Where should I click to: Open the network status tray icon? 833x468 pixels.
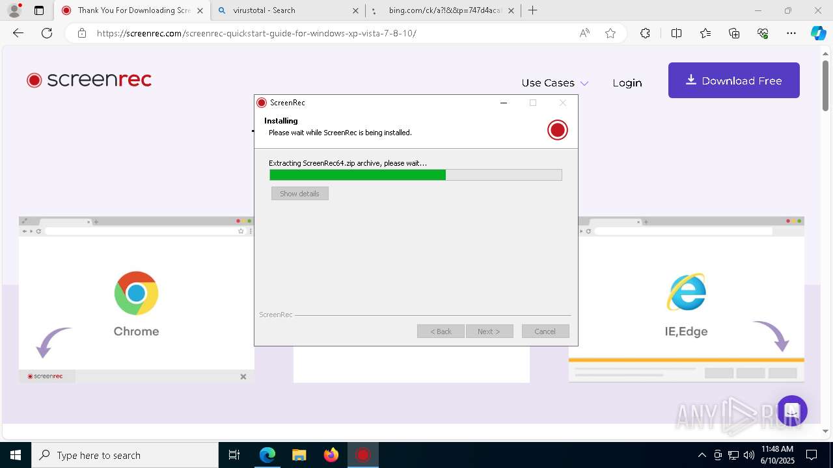733,455
